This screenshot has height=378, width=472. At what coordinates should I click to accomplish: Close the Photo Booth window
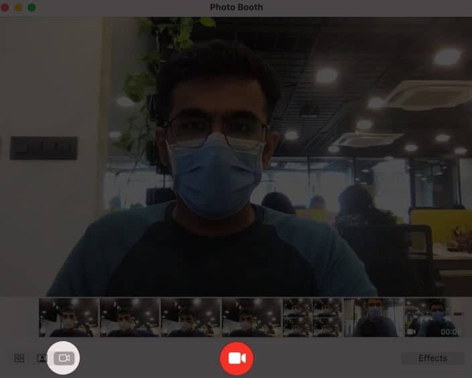6,7
